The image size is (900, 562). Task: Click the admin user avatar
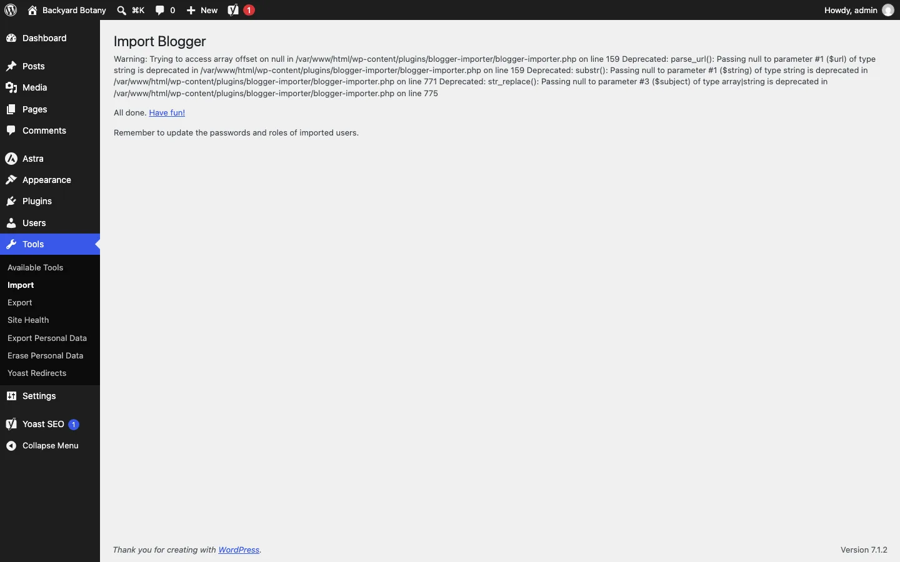pyautogui.click(x=888, y=10)
